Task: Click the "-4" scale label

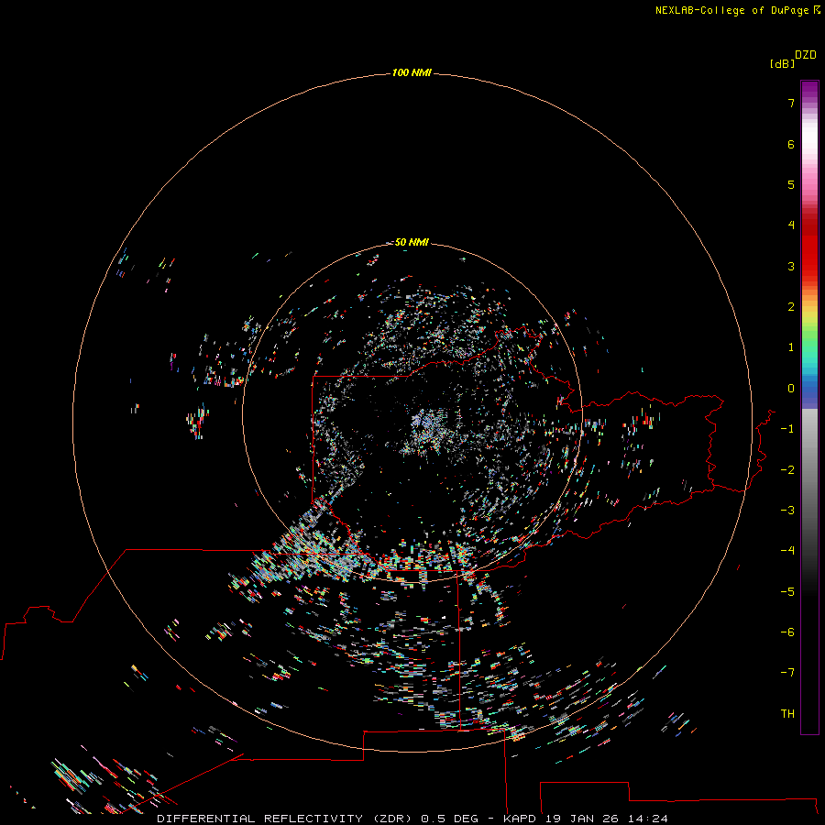Action: (x=787, y=551)
